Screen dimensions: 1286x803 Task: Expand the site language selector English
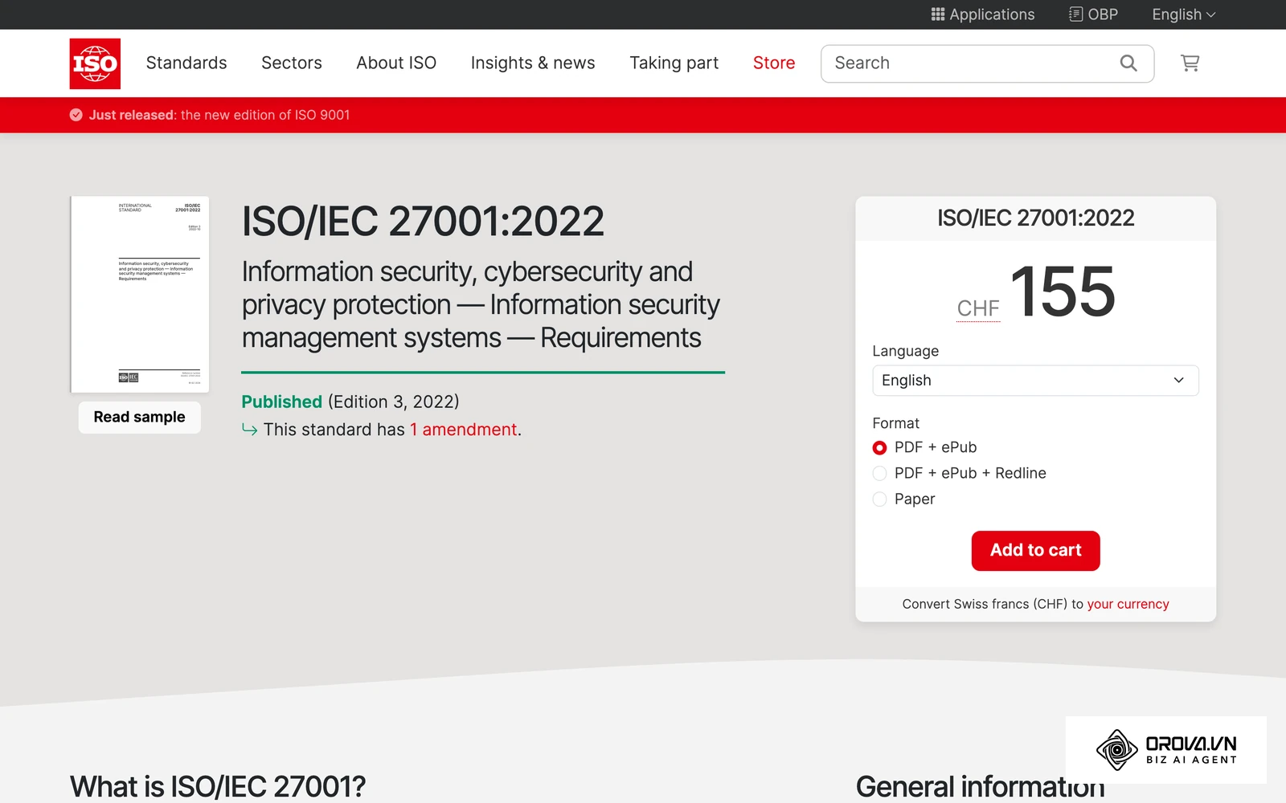pos(1184,14)
